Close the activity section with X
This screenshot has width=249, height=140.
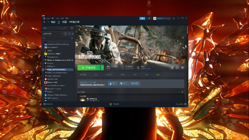click(x=182, y=92)
